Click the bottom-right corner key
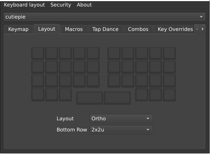Viewport: 210px width, 154px height. click(169, 95)
